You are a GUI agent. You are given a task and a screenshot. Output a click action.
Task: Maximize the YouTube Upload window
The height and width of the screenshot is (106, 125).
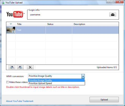coord(113,2)
